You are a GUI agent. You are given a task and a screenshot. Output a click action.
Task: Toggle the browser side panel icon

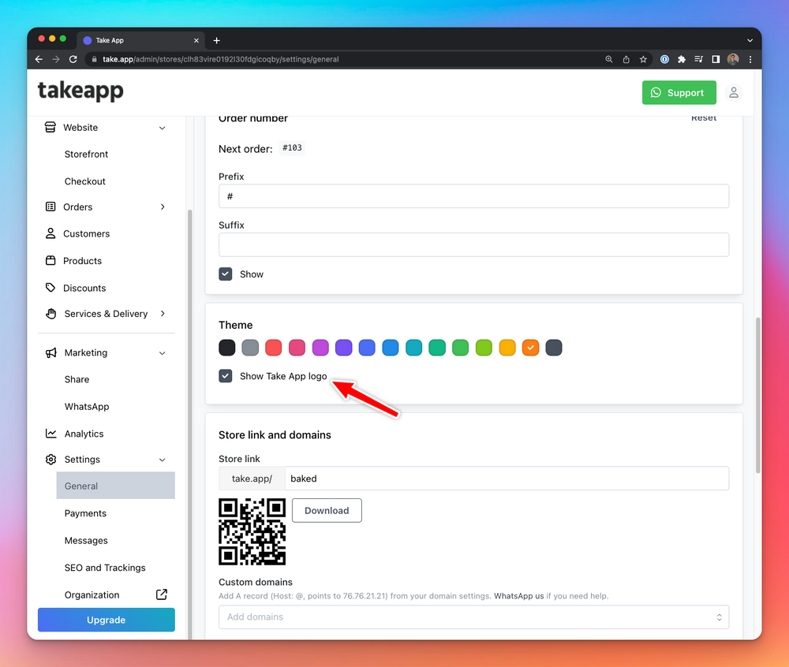pos(716,59)
